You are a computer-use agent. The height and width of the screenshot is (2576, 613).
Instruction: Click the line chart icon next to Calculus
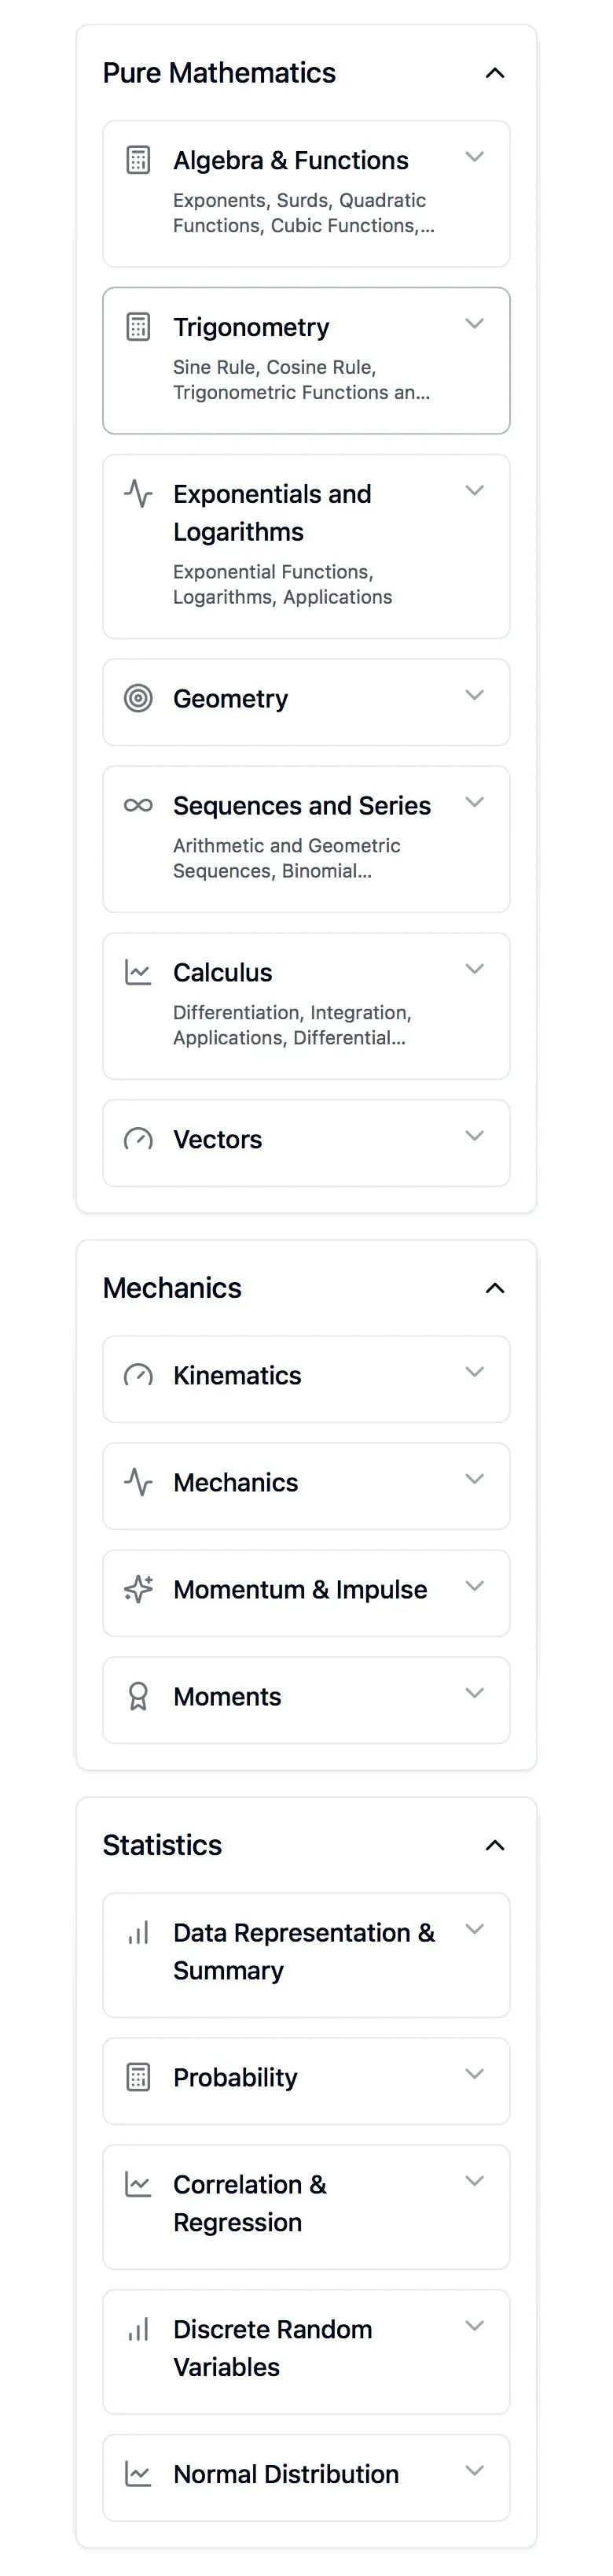click(x=138, y=972)
